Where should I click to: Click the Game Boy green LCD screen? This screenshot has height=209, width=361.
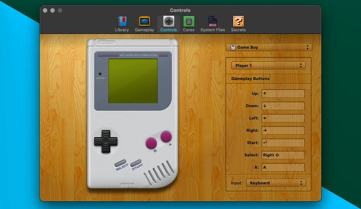coord(133,81)
